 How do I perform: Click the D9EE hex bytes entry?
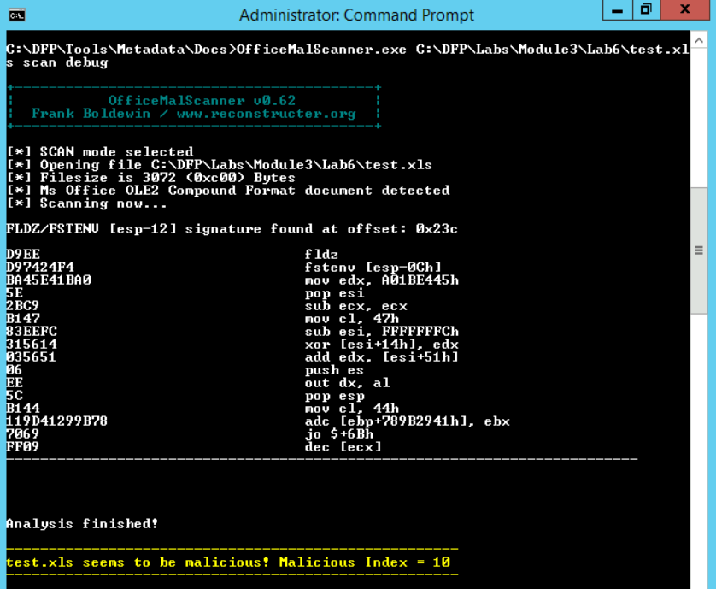(x=23, y=255)
